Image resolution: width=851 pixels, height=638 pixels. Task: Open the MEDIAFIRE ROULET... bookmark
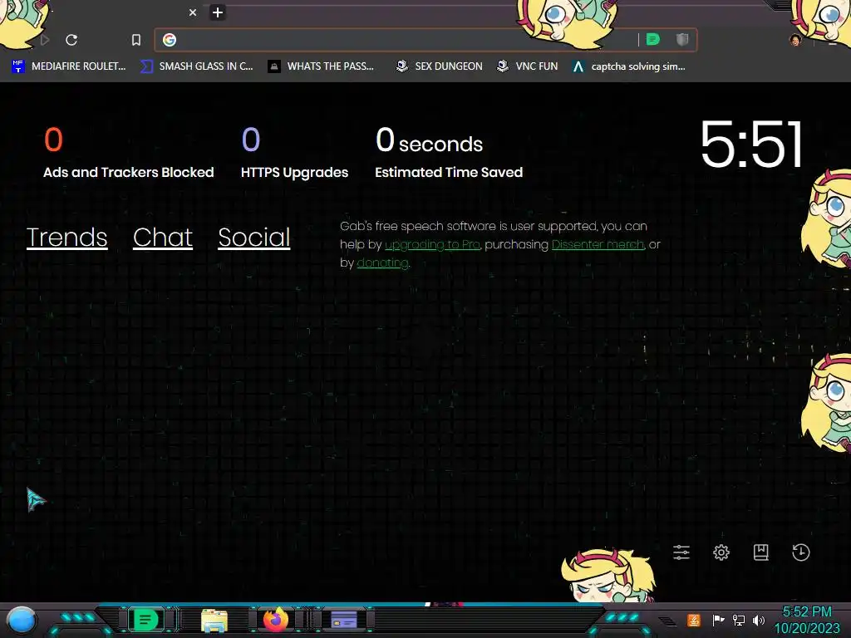[68, 66]
